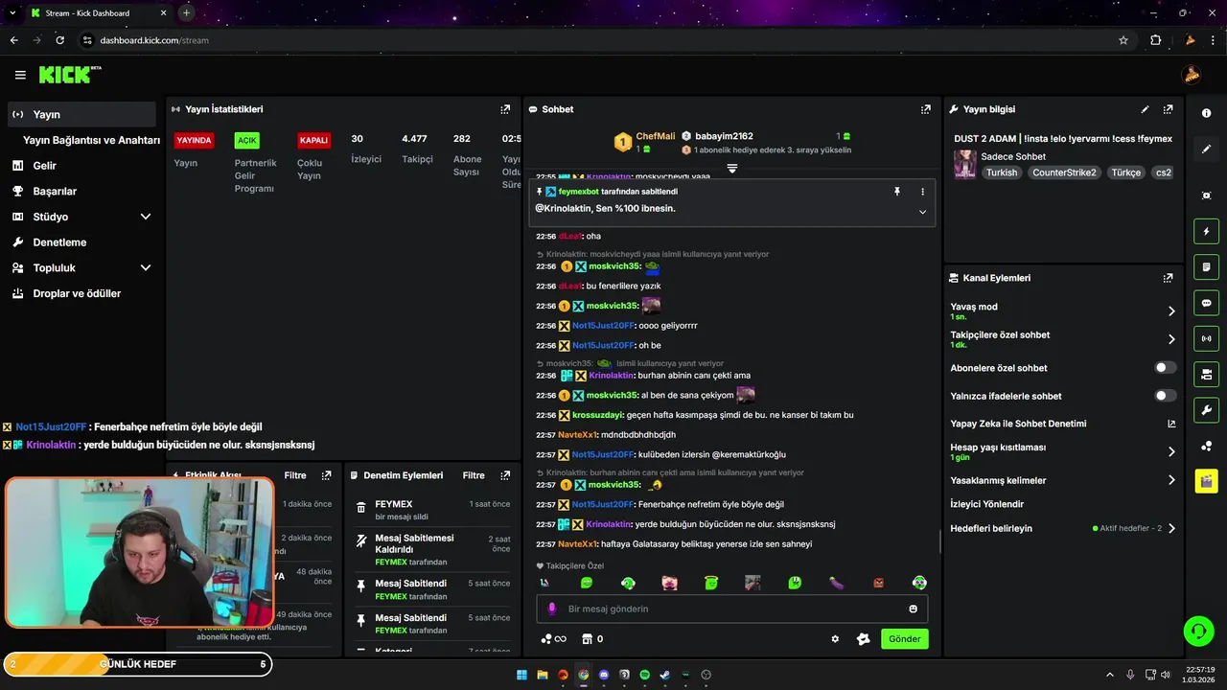Expand the Stüdyo sidebar section
Image resolution: width=1227 pixels, height=690 pixels.
(146, 217)
